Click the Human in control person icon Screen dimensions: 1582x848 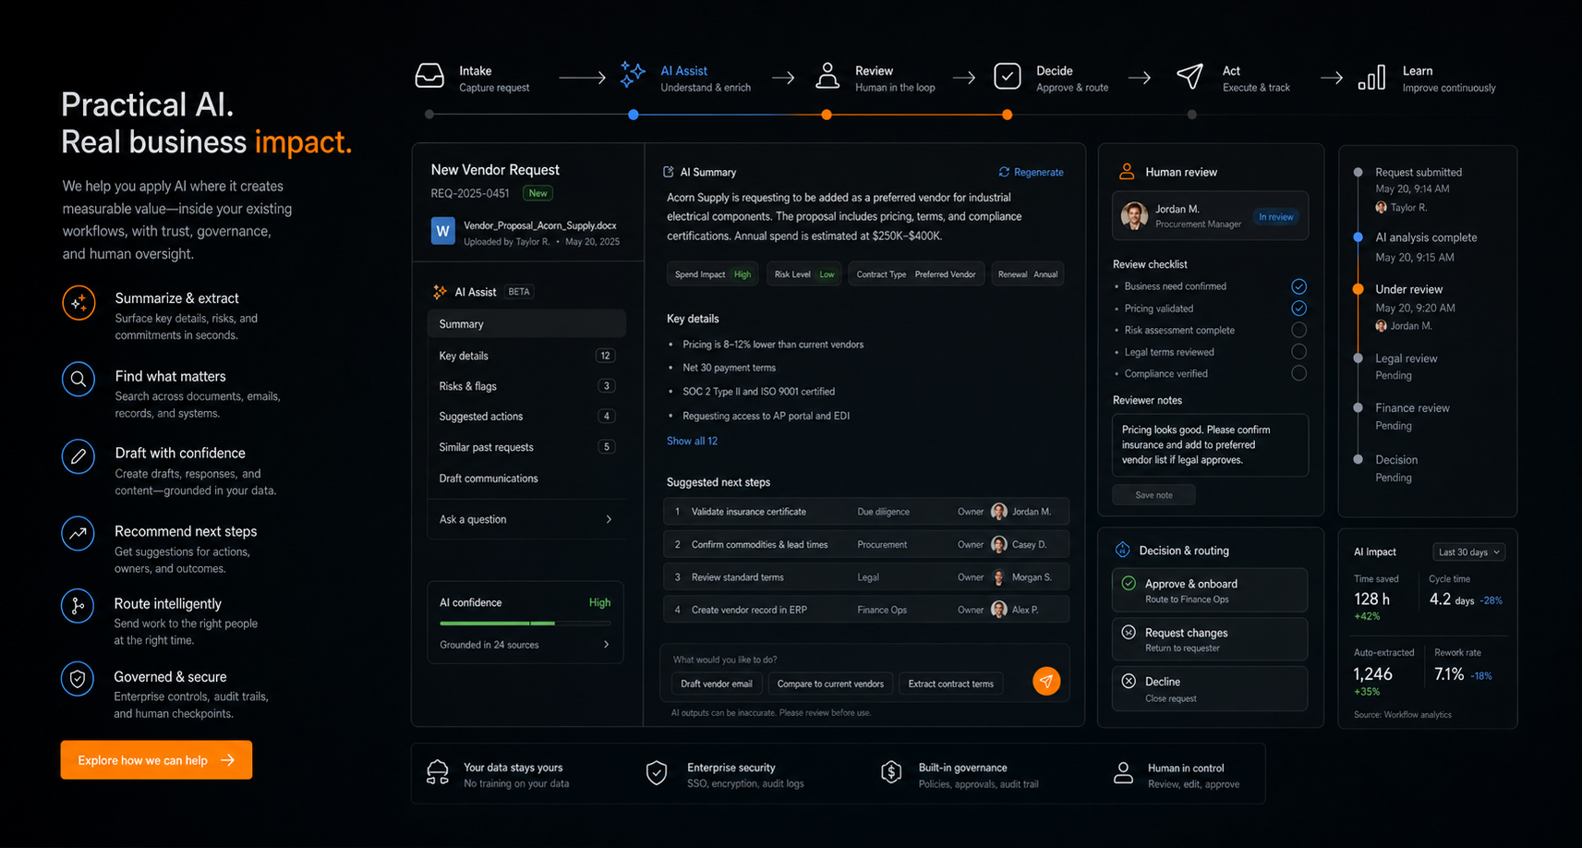click(1123, 772)
